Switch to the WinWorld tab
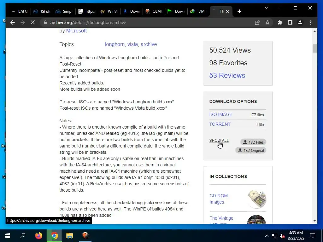Screen dimensions: 323x242 pyautogui.click(x=109, y=11)
